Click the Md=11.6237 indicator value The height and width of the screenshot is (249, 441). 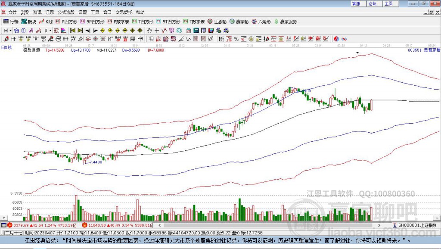(x=106, y=50)
